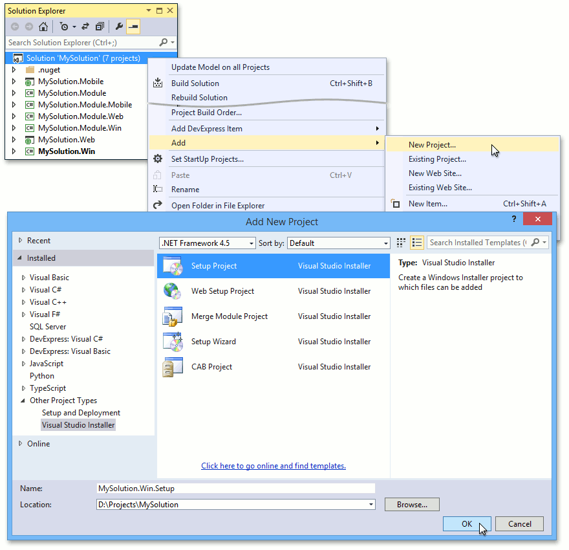Click the Search Solution Explorer field

coord(91,43)
